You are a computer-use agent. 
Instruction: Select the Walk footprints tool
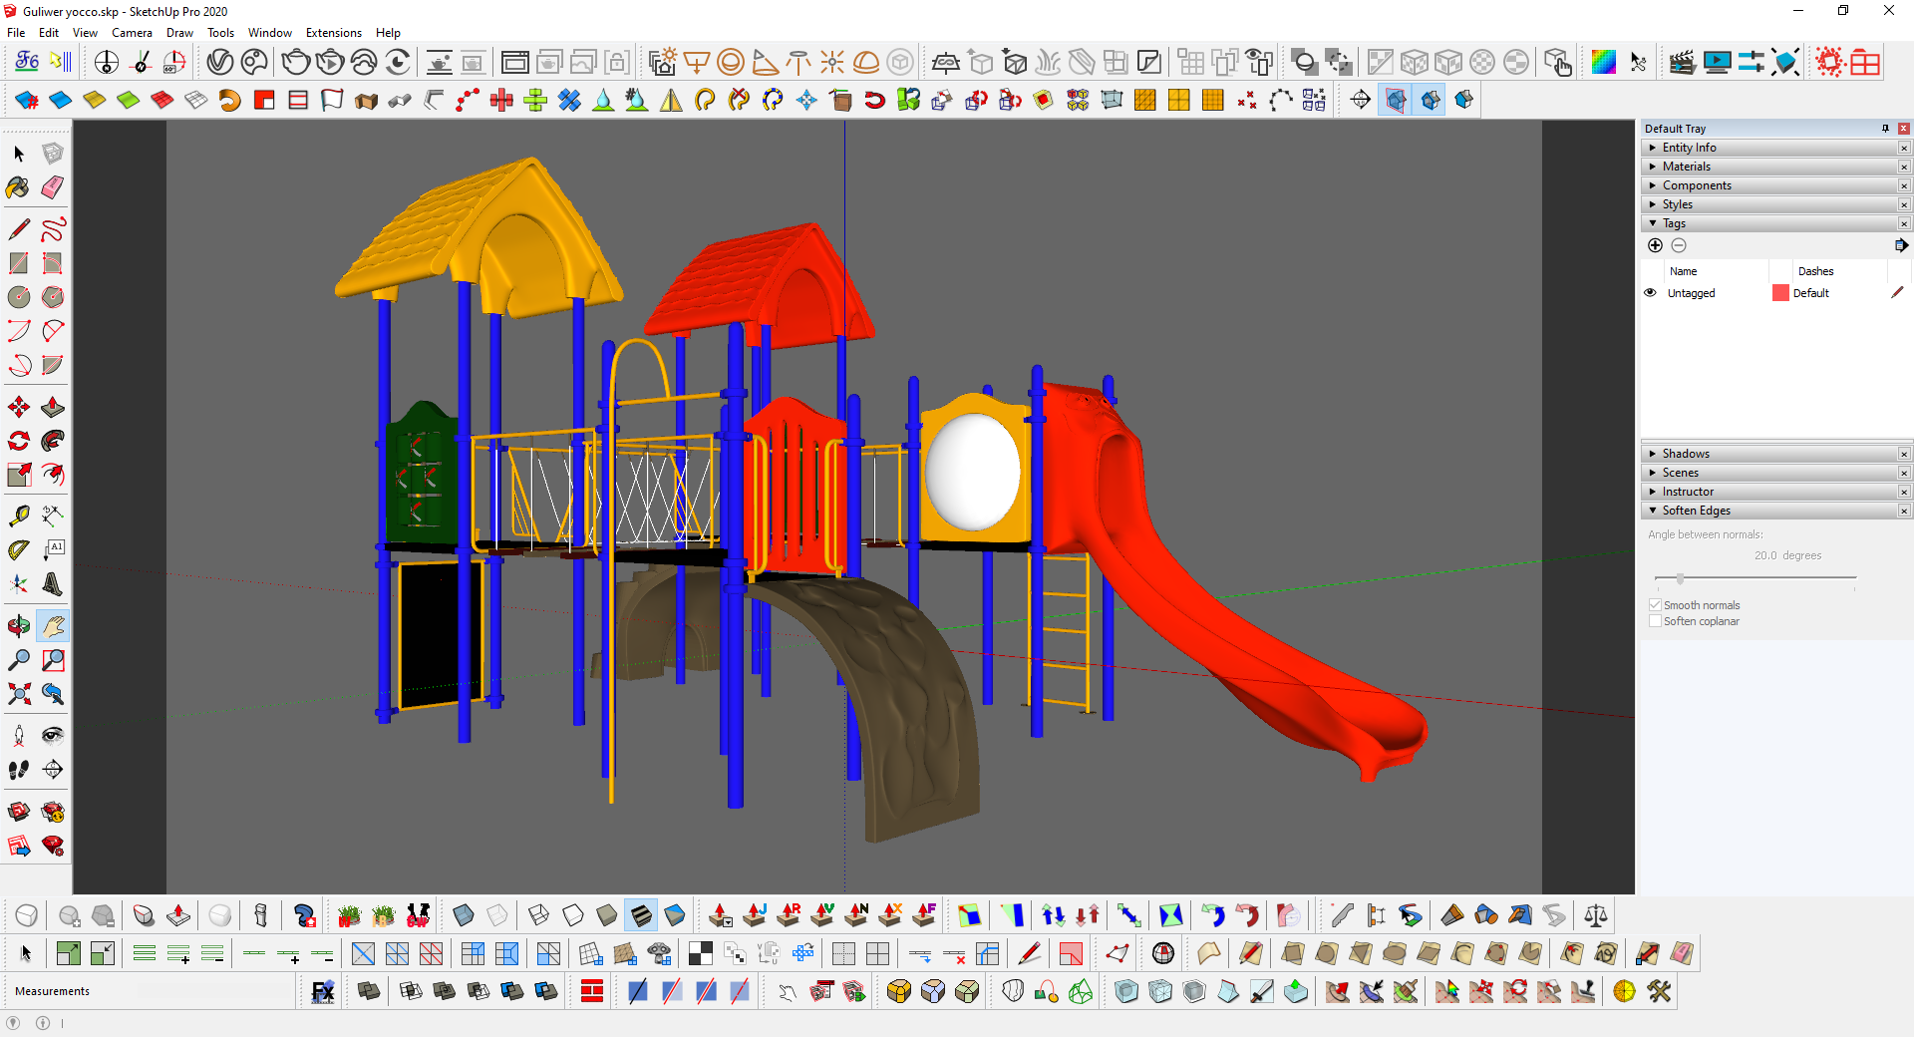19,770
